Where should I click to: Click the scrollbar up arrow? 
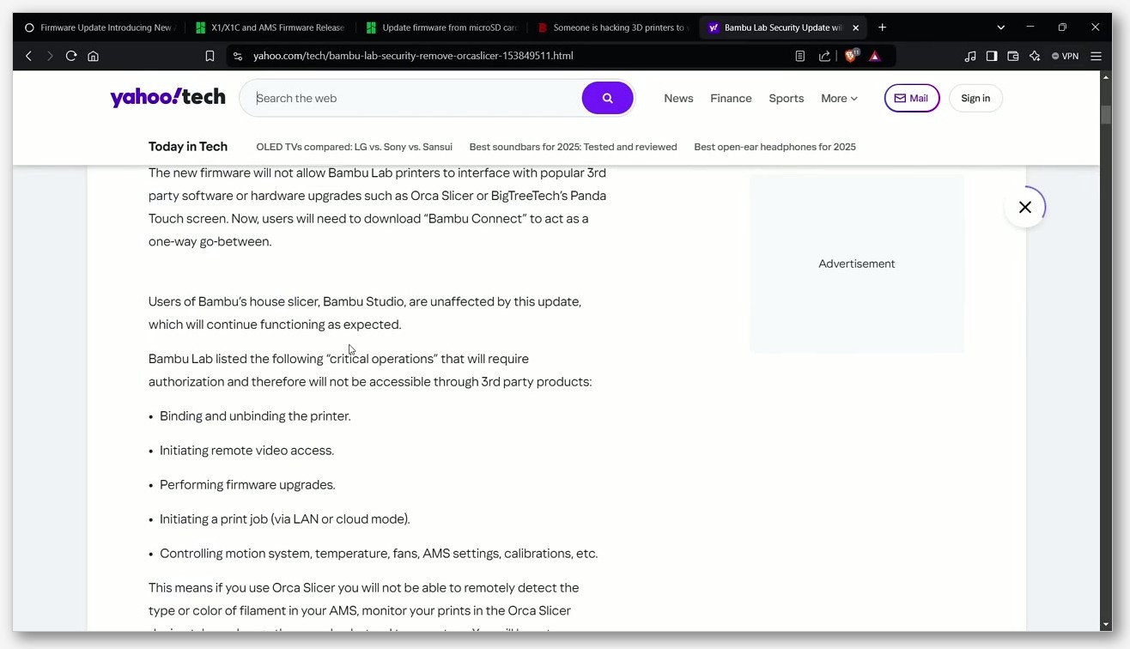pyautogui.click(x=1106, y=77)
